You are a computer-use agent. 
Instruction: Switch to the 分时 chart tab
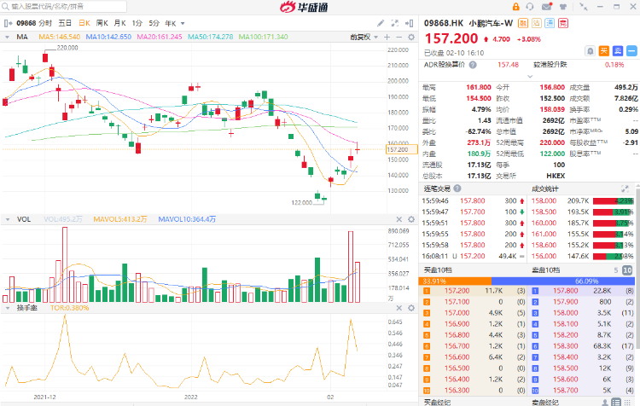(45, 23)
